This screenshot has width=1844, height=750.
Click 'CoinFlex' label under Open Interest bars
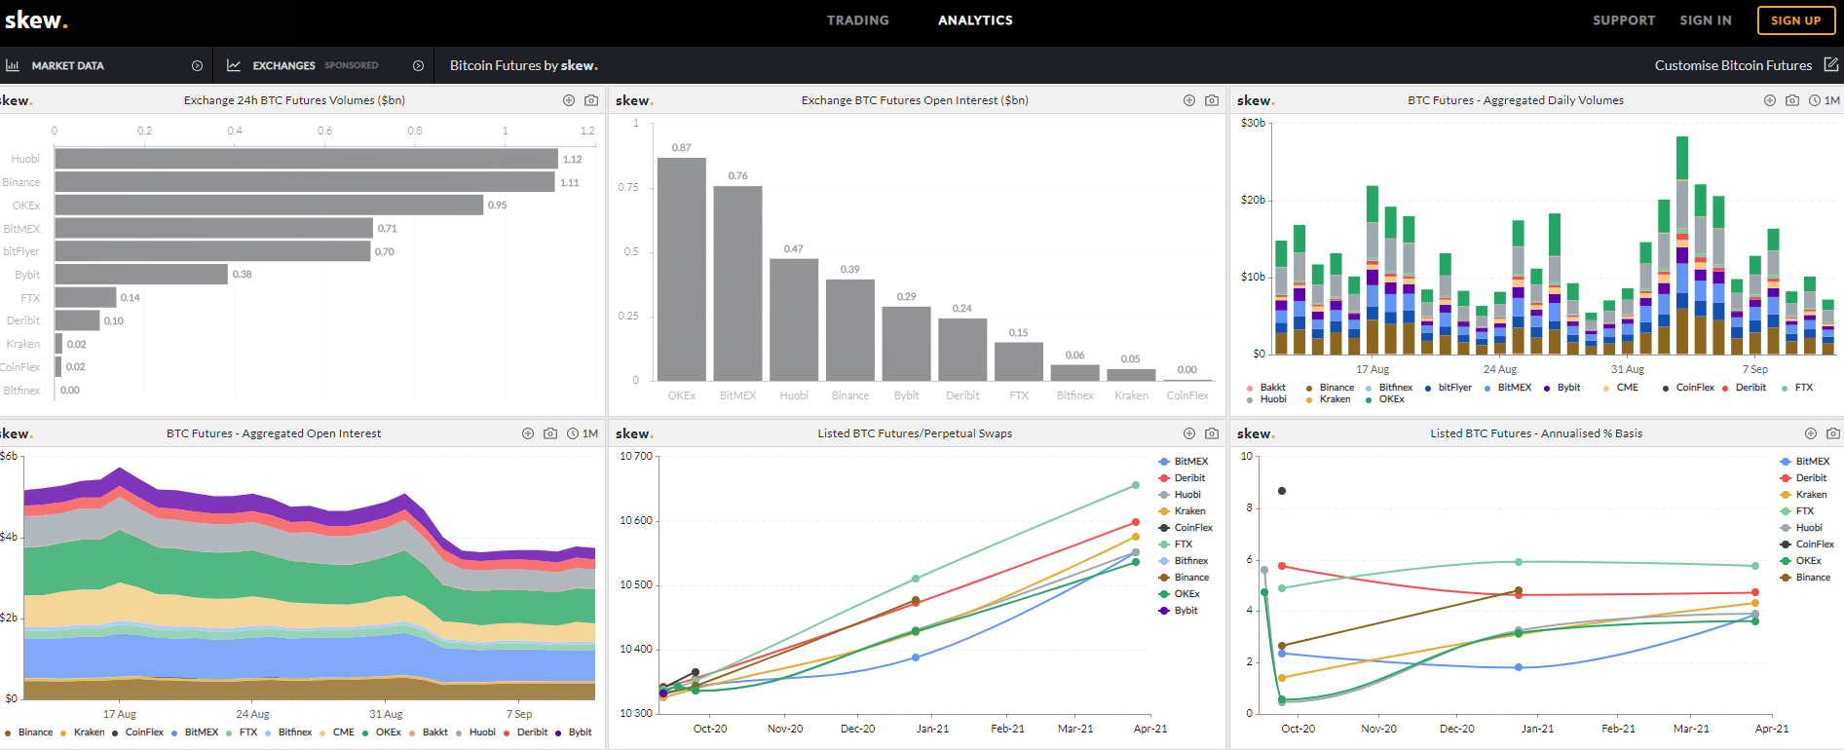1187,395
